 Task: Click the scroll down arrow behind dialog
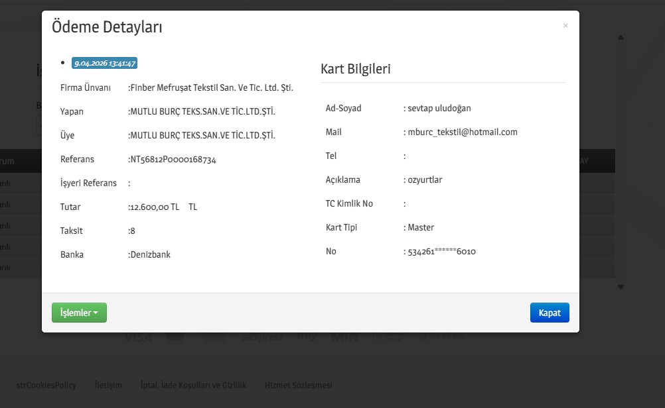tap(621, 287)
